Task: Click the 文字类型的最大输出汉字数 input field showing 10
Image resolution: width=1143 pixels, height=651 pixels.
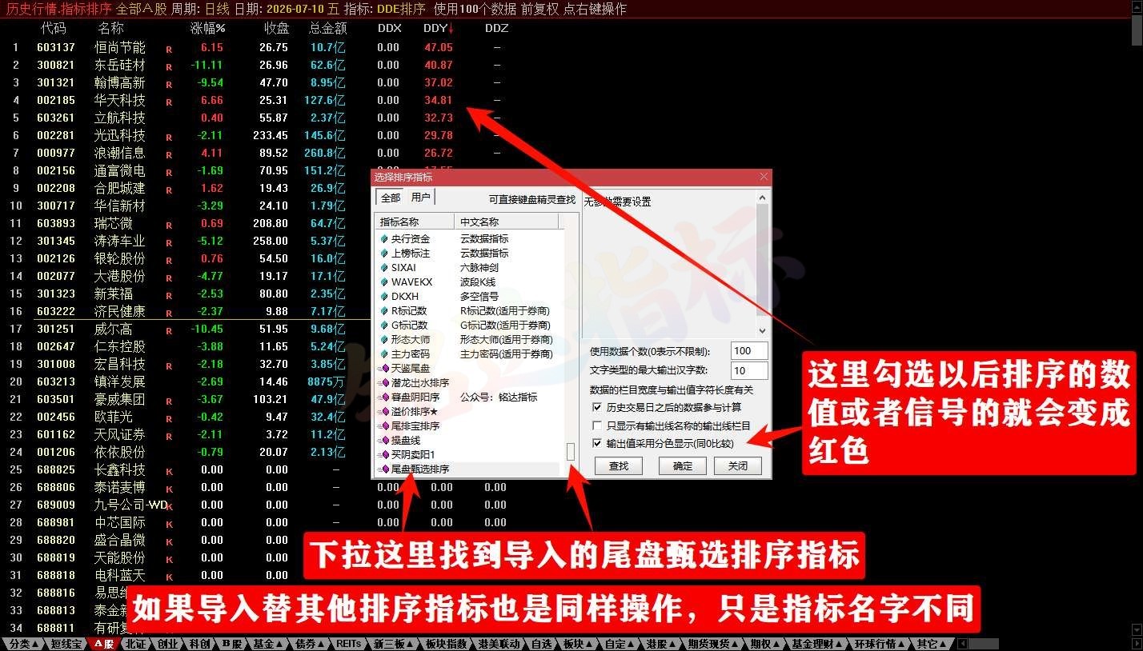Action: (749, 370)
